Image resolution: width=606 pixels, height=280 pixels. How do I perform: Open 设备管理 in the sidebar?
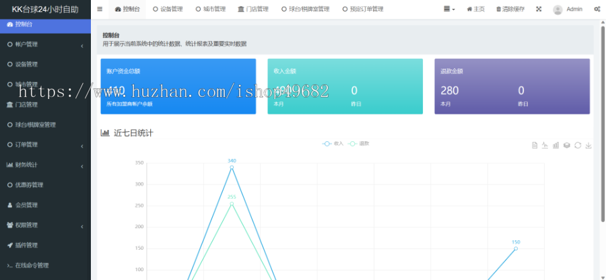tap(45, 65)
